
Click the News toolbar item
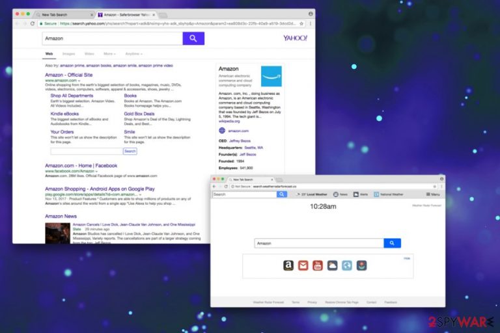pyautogui.click(x=340, y=194)
